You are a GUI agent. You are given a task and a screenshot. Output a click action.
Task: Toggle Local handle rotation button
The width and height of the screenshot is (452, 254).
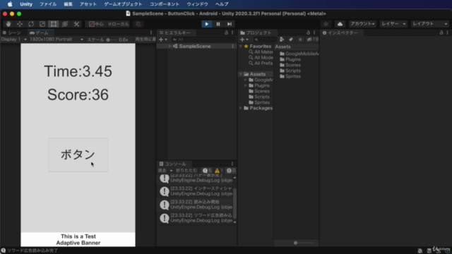point(118,24)
